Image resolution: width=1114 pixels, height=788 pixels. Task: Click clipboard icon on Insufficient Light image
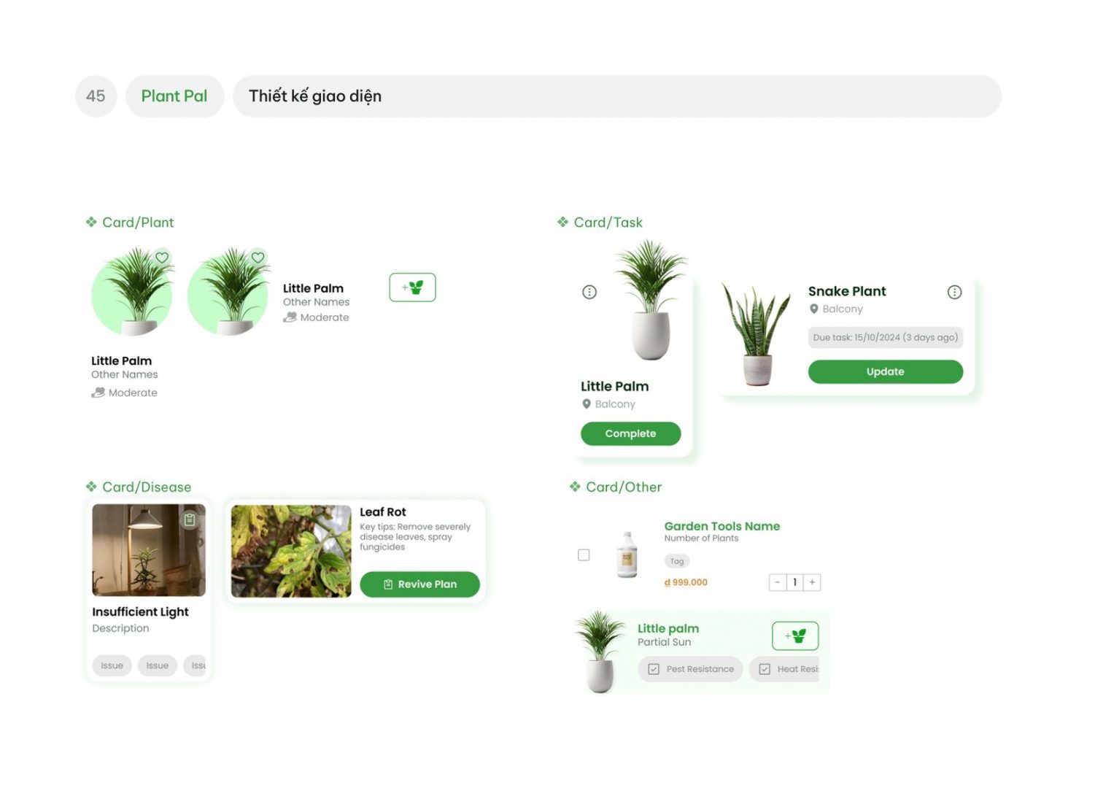pos(190,519)
